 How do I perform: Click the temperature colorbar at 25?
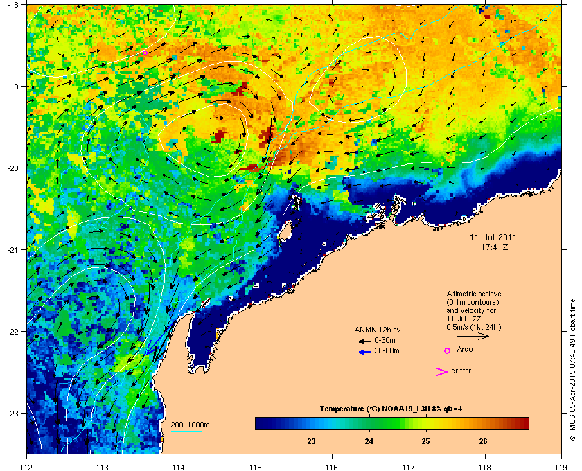(425, 423)
